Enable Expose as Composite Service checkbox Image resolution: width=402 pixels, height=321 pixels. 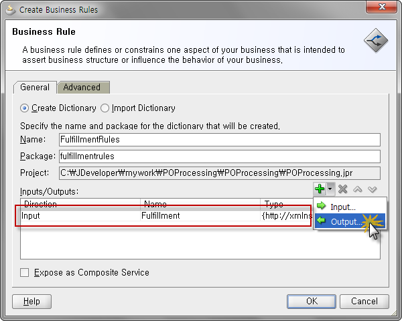pos(25,273)
